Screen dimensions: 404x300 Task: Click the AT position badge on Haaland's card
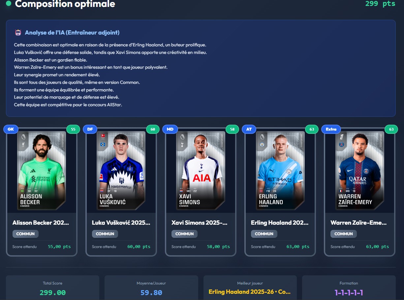249,129
